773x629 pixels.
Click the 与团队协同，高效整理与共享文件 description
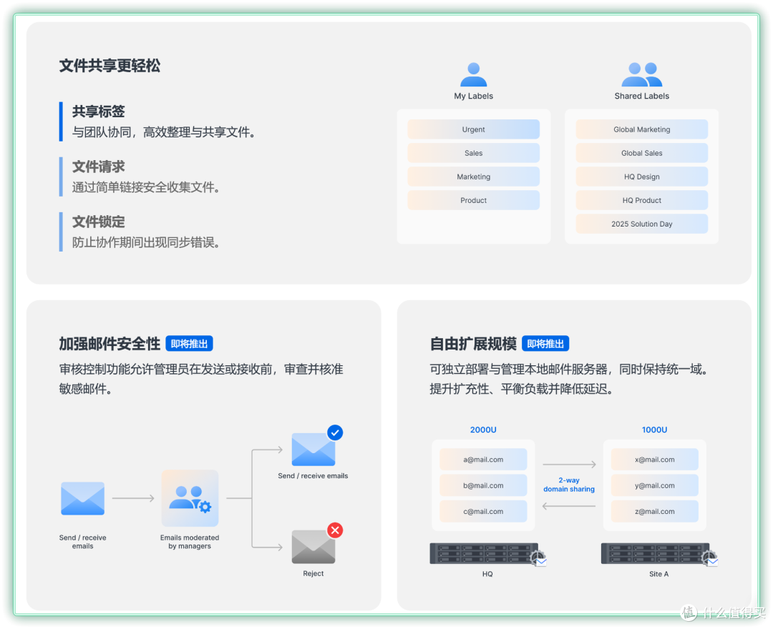pos(164,132)
